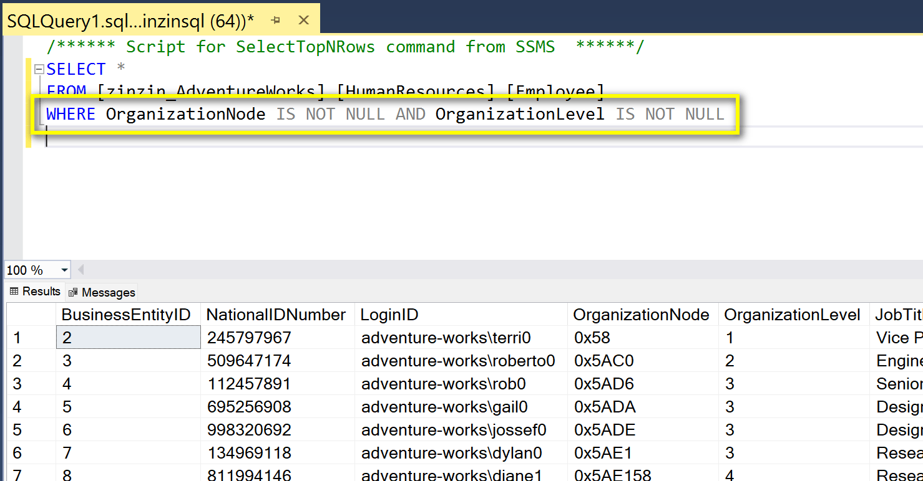Select row header number 4
The width and height of the screenshot is (923, 481).
(x=31, y=407)
